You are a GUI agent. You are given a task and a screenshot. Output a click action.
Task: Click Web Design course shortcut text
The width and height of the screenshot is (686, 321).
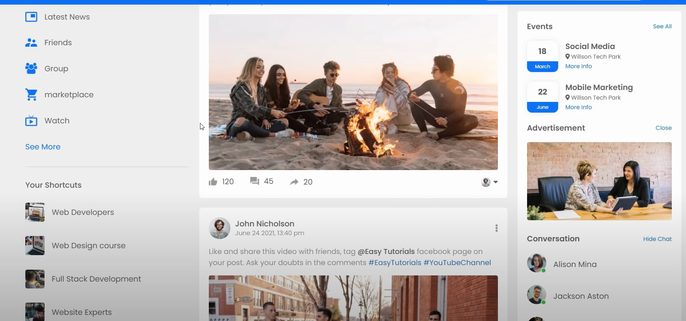(89, 246)
